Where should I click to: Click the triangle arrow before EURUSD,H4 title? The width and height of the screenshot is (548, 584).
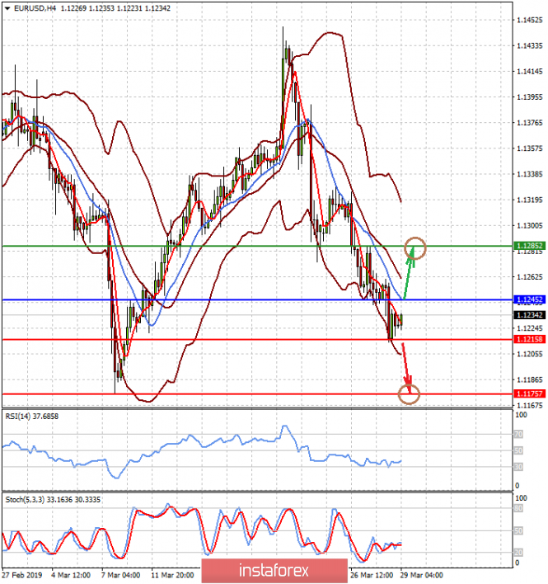(x=7, y=7)
